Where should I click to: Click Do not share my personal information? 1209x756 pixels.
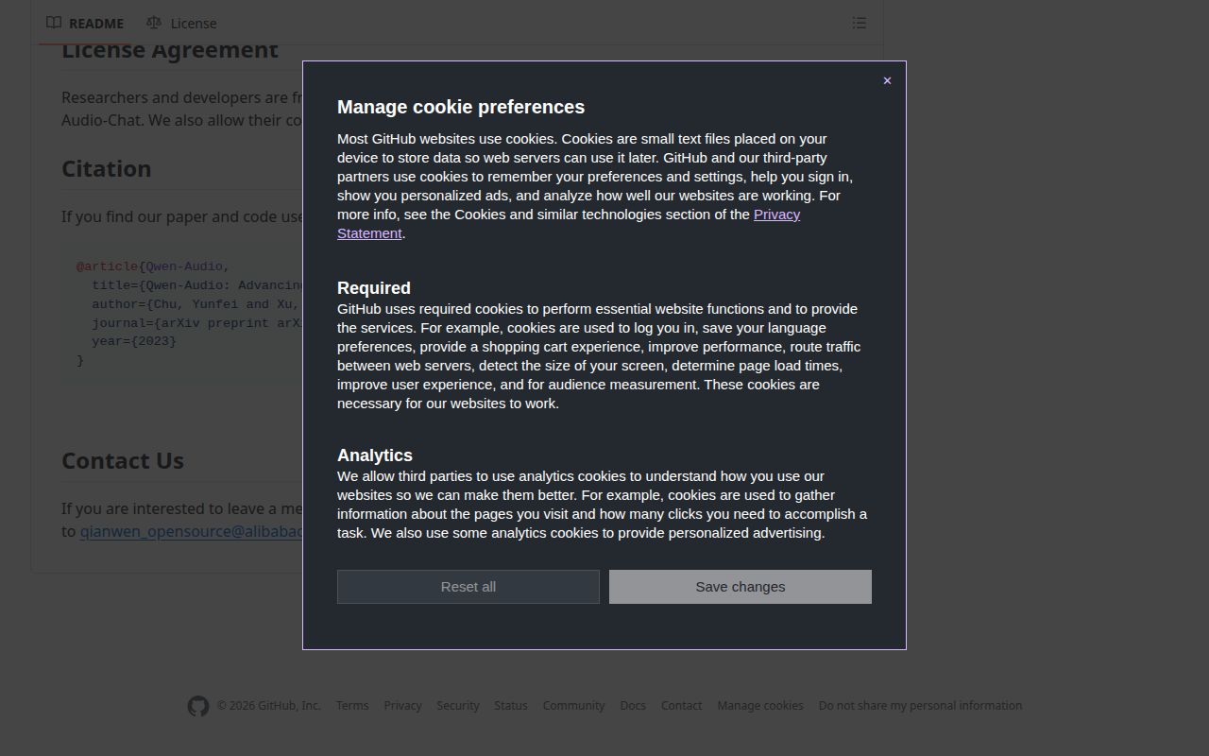point(920,706)
